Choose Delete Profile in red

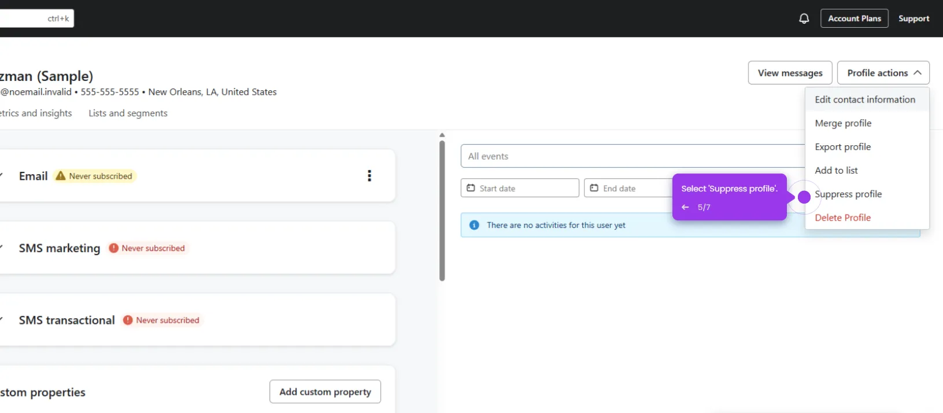867,217
